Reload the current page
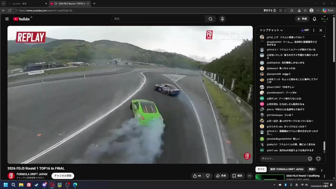Screen dimensions: 336x189 (10, 10)
